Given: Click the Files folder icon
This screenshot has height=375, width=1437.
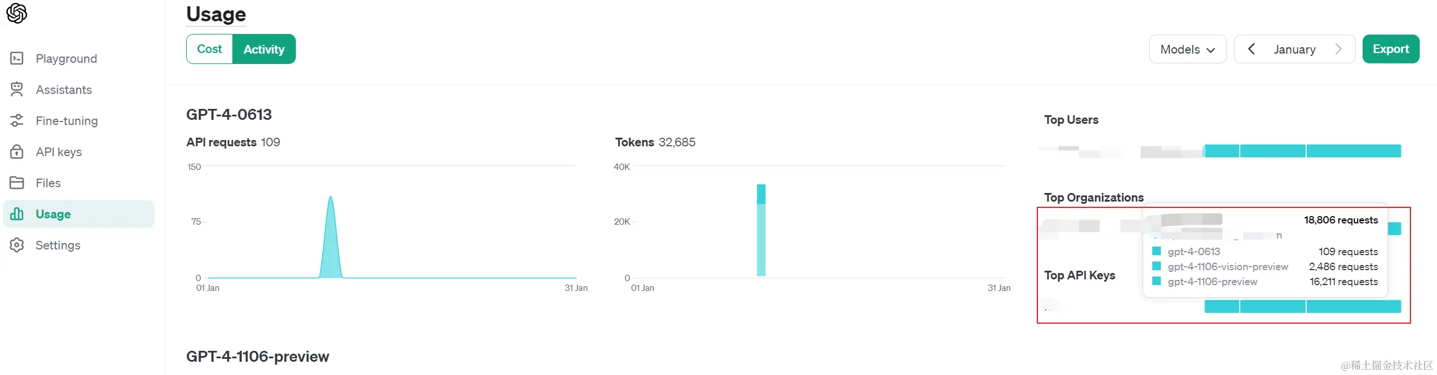Looking at the screenshot, I should (x=17, y=183).
